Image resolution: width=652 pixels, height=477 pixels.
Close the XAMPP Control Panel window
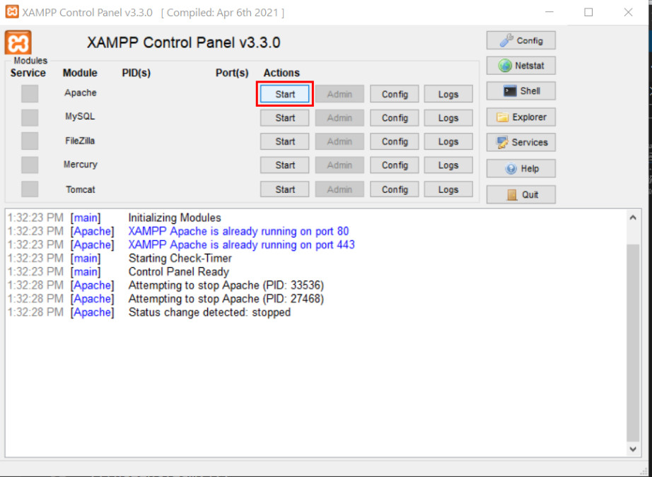[628, 13]
